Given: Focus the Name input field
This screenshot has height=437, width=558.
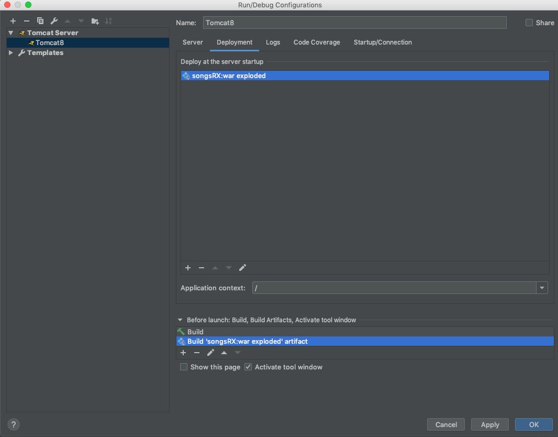Looking at the screenshot, I should pos(354,23).
